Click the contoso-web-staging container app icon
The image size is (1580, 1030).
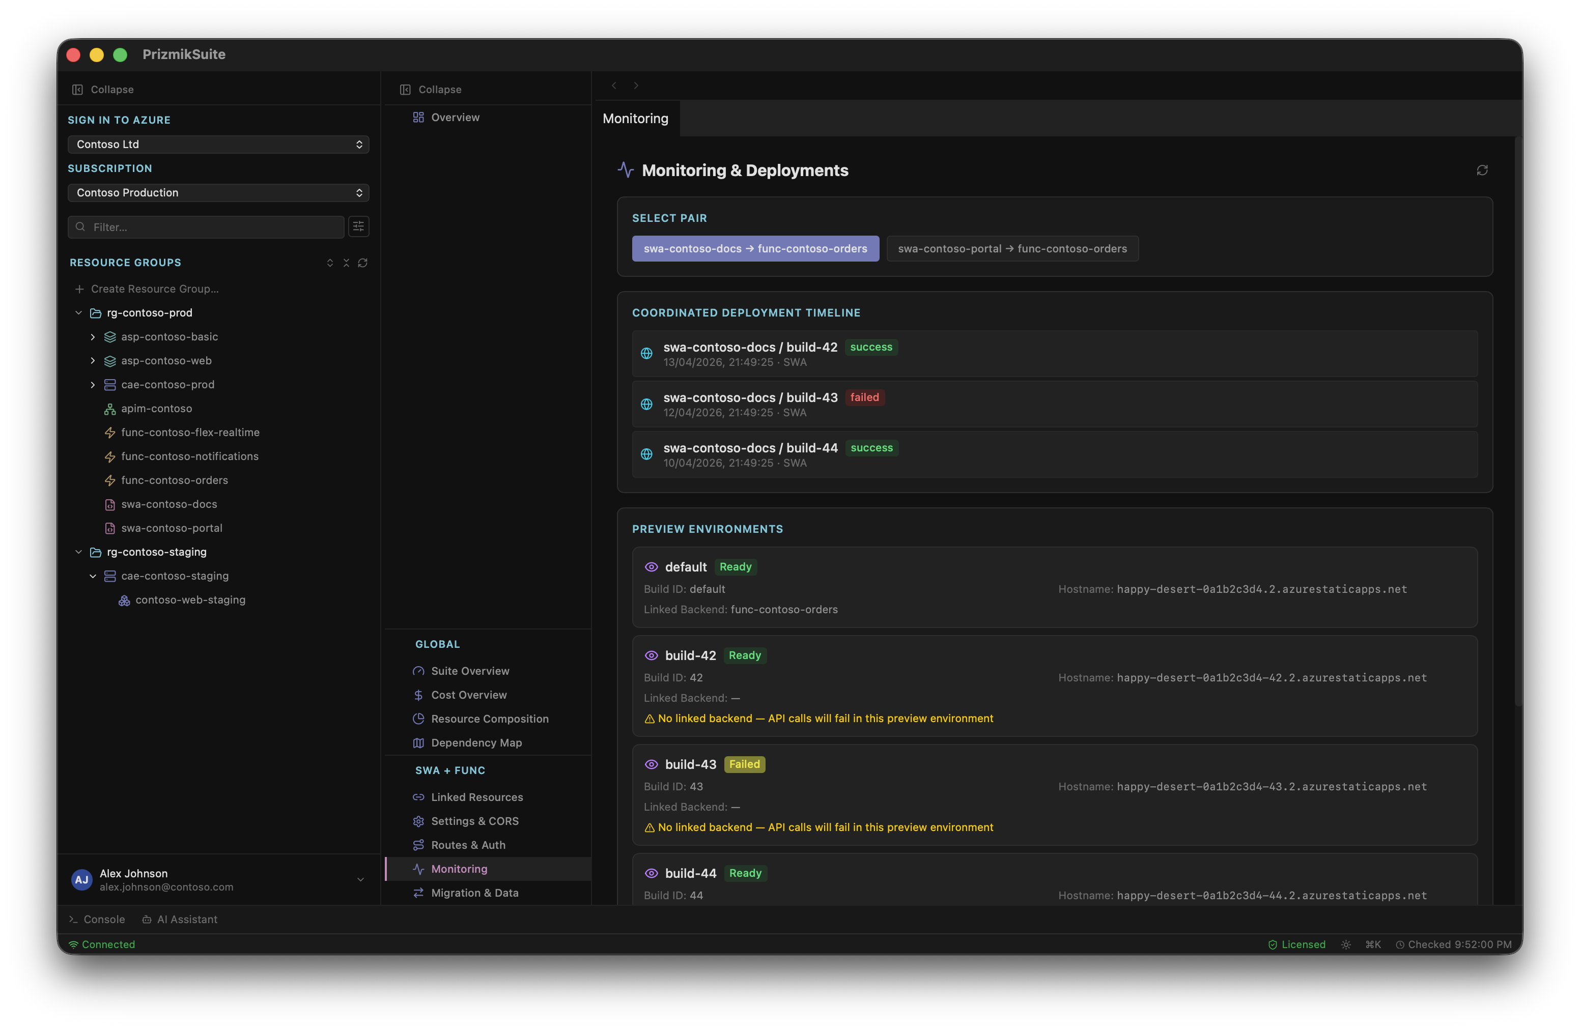(x=124, y=600)
